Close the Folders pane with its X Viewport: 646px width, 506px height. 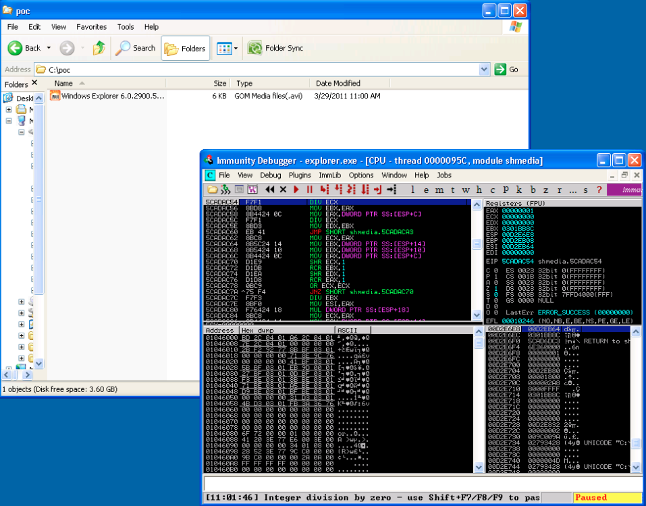pyautogui.click(x=34, y=83)
